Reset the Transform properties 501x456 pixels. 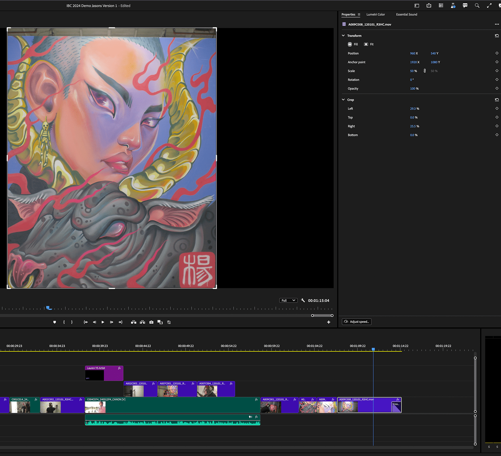496,36
